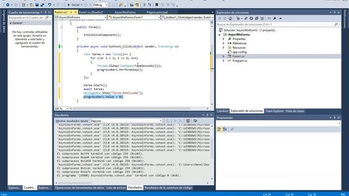The image size is (349, 196).
Task: Switch to the Team Explorer tab
Action: pos(274,111)
